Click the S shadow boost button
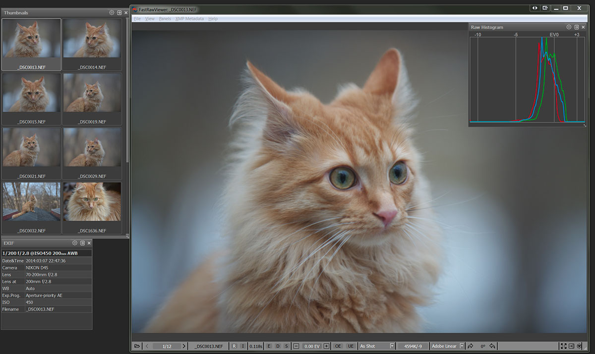Viewport: 595px width, 354px height. point(286,346)
